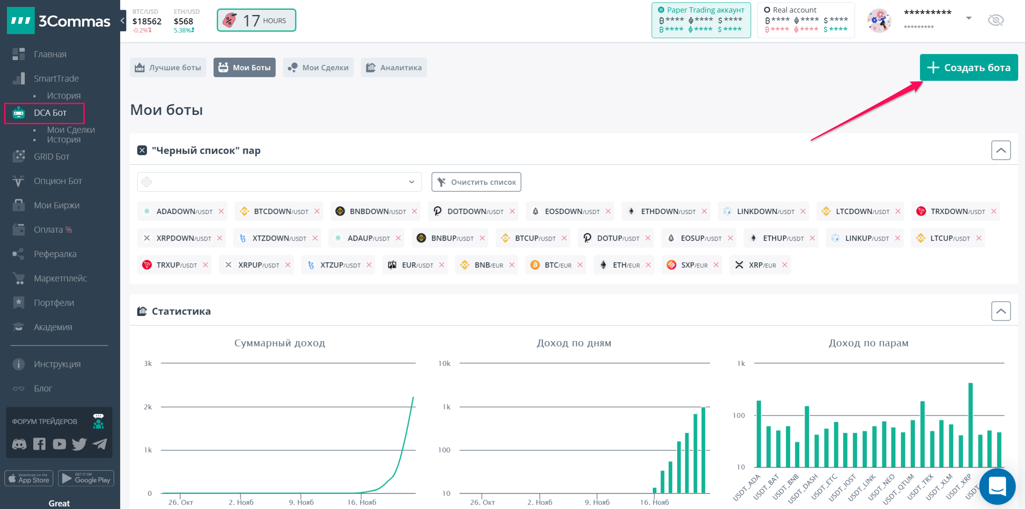This screenshot has height=509, width=1025.
Task: Click the EOSUP/USDT coin icon
Action: pos(671,238)
